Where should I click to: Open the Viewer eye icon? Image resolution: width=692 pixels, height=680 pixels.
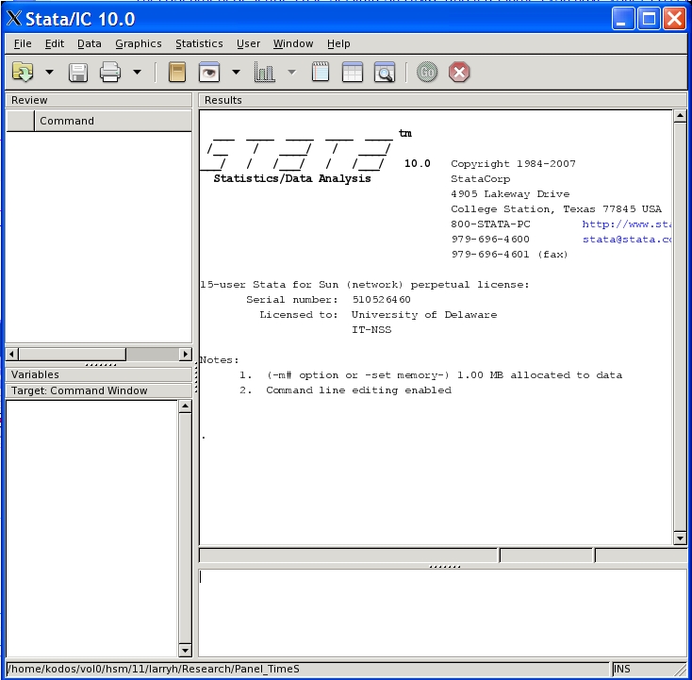point(208,73)
